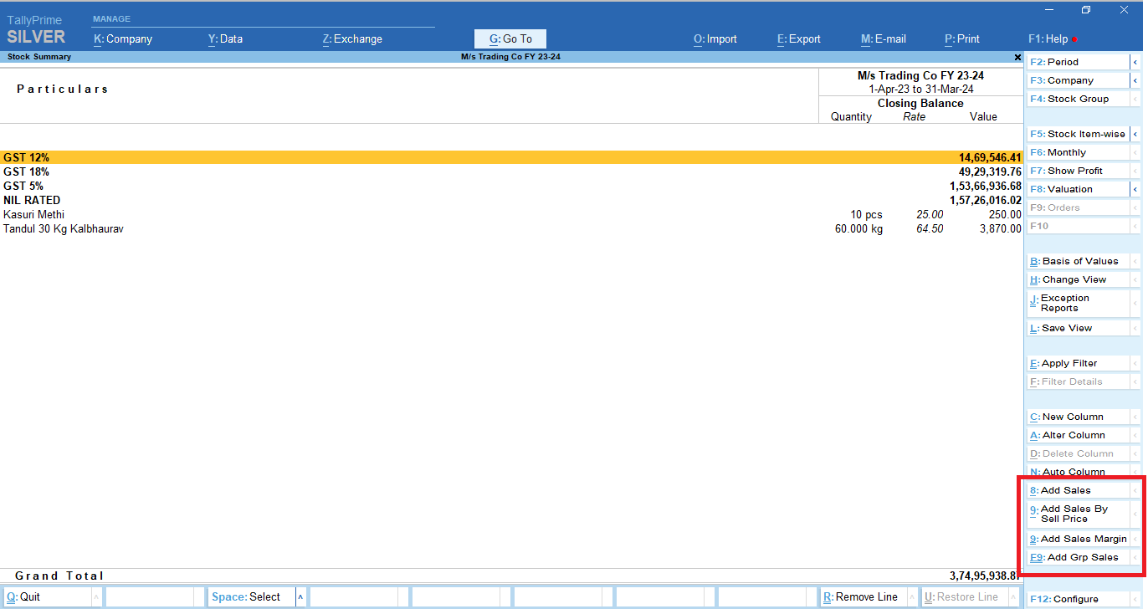The width and height of the screenshot is (1148, 609).
Task: Click the caret next to Space: Select
Action: point(300,597)
